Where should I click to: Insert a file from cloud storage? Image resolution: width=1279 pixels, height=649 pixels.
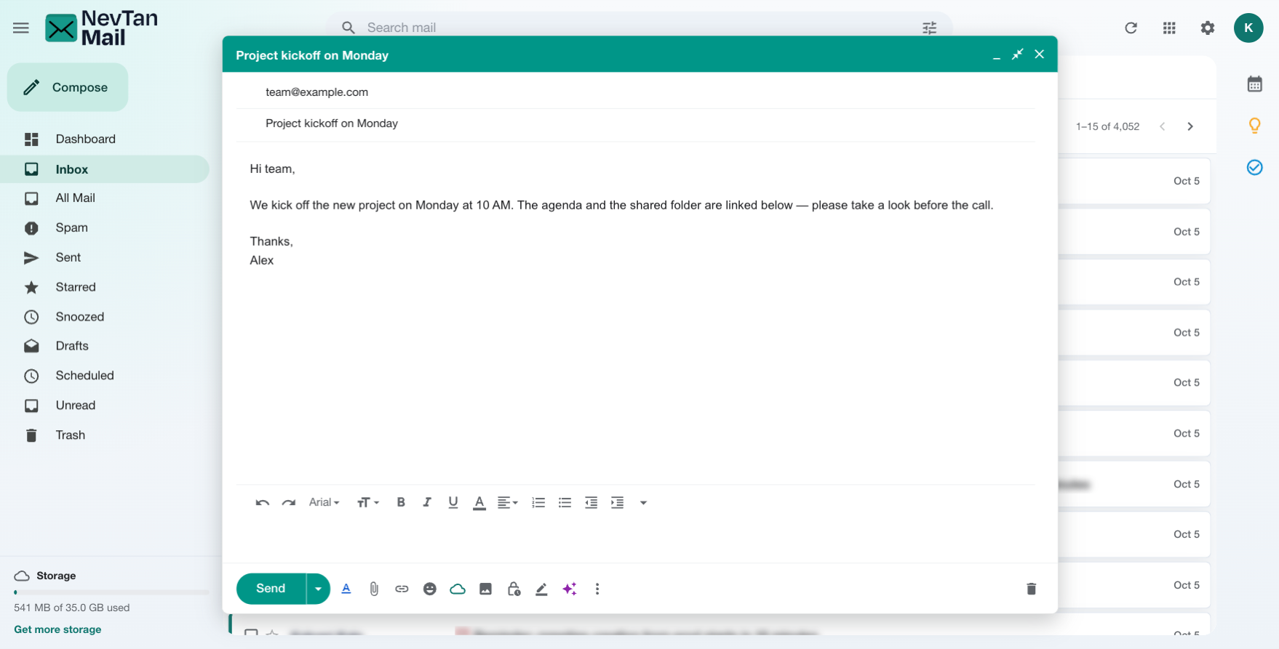(458, 589)
